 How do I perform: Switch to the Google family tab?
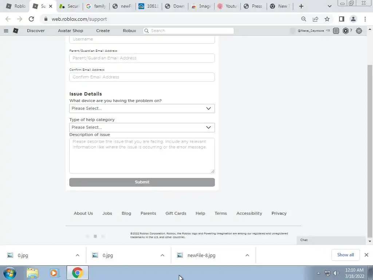click(96, 6)
